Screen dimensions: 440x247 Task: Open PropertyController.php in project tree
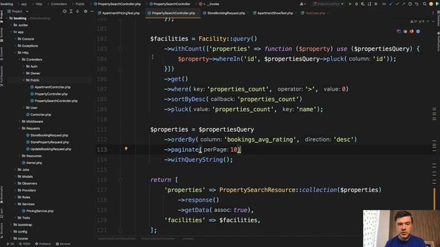51,94
